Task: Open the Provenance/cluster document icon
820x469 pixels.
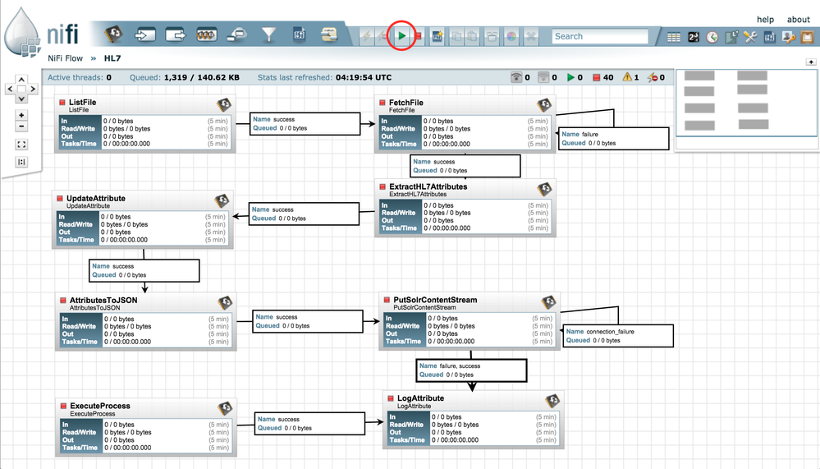Action: click(731, 37)
